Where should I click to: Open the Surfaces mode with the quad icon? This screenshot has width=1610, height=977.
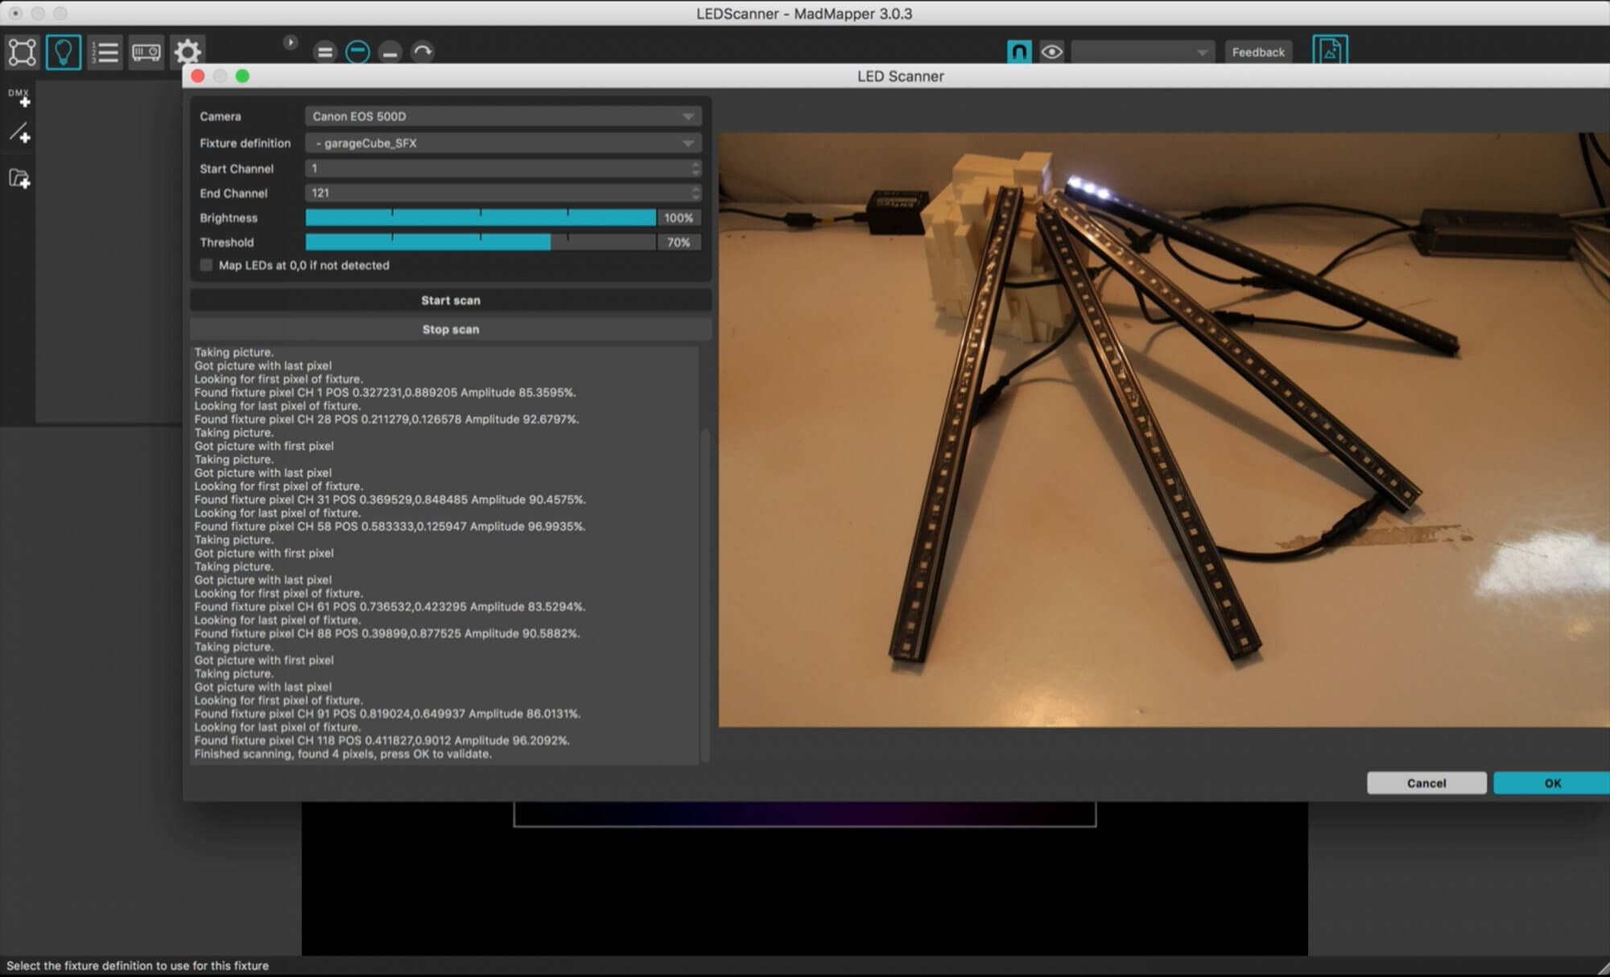point(22,52)
